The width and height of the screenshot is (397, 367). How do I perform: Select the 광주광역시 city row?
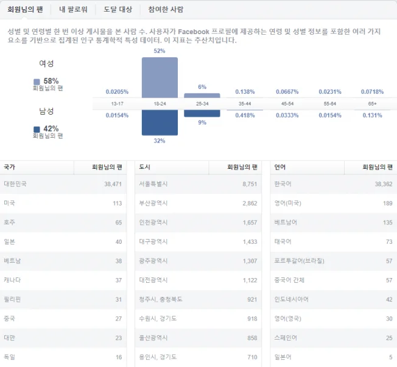click(x=198, y=261)
